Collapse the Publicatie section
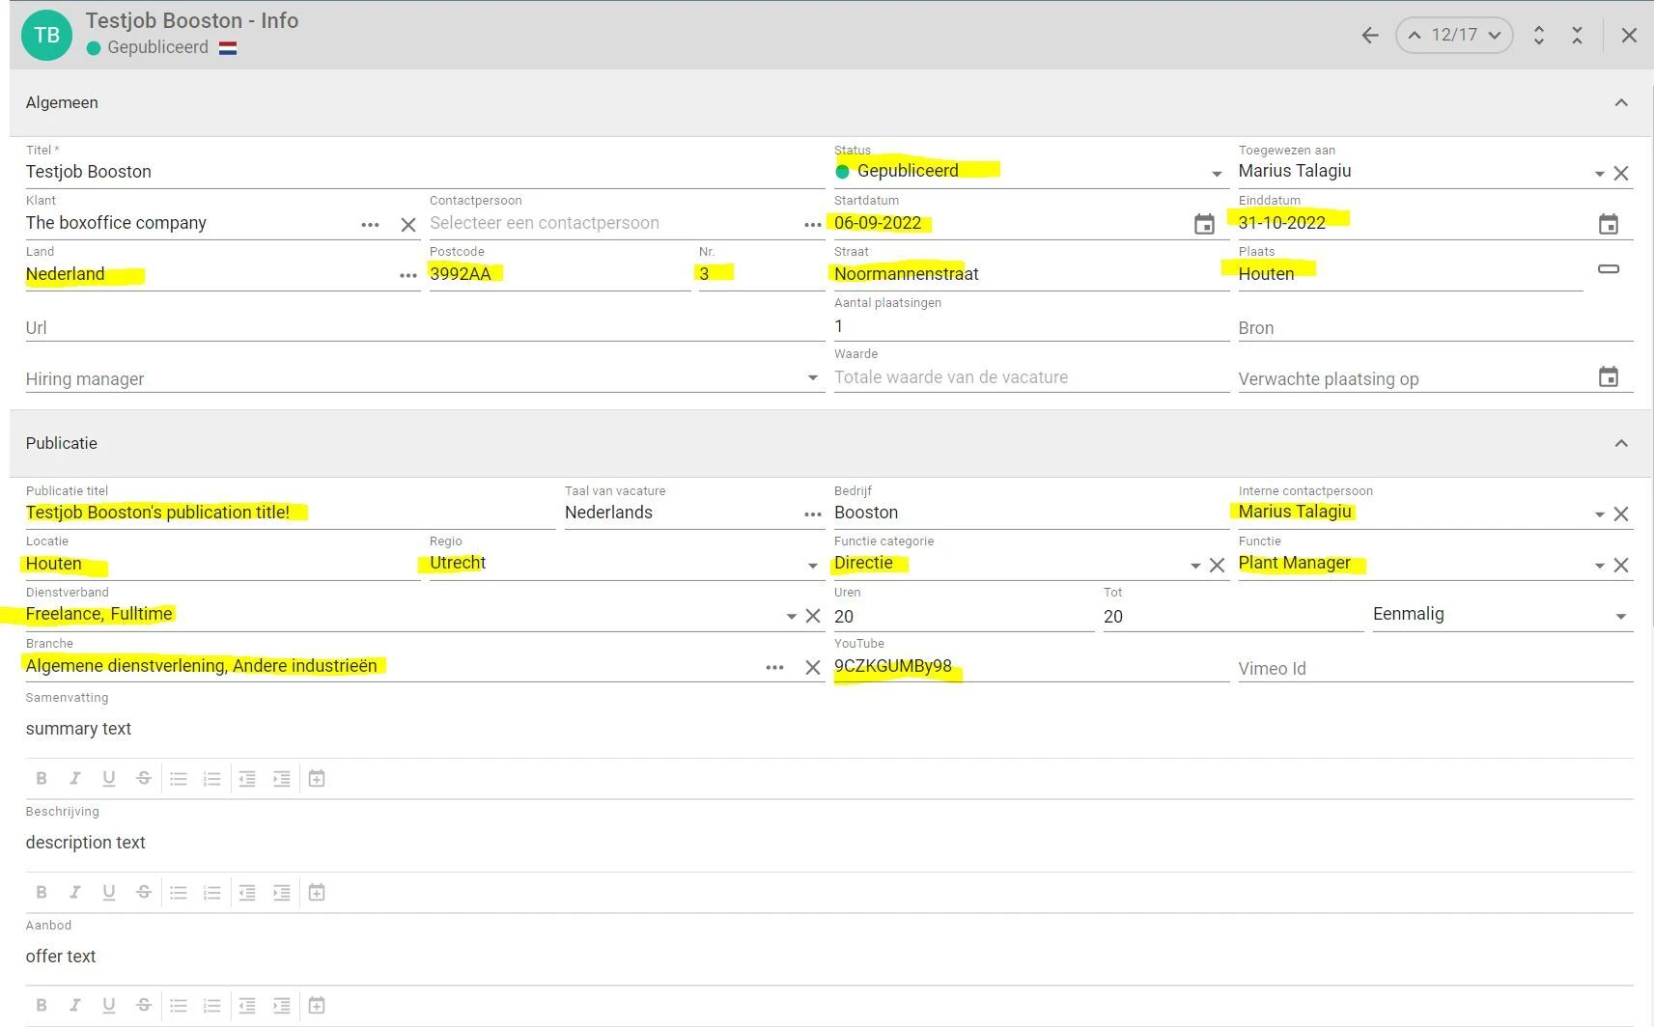This screenshot has height=1027, width=1654. coord(1620,443)
